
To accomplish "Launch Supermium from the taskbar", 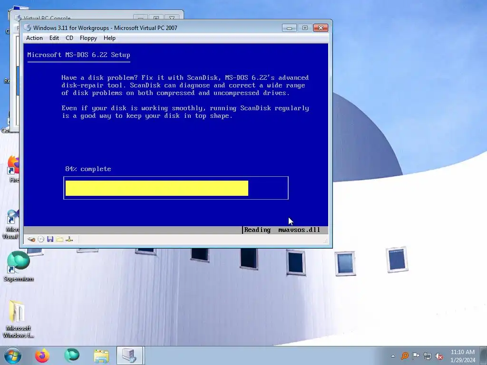I will tap(72, 355).
